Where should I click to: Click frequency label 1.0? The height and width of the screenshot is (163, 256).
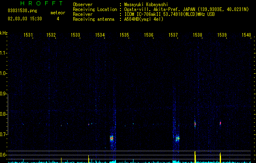[3, 73]
